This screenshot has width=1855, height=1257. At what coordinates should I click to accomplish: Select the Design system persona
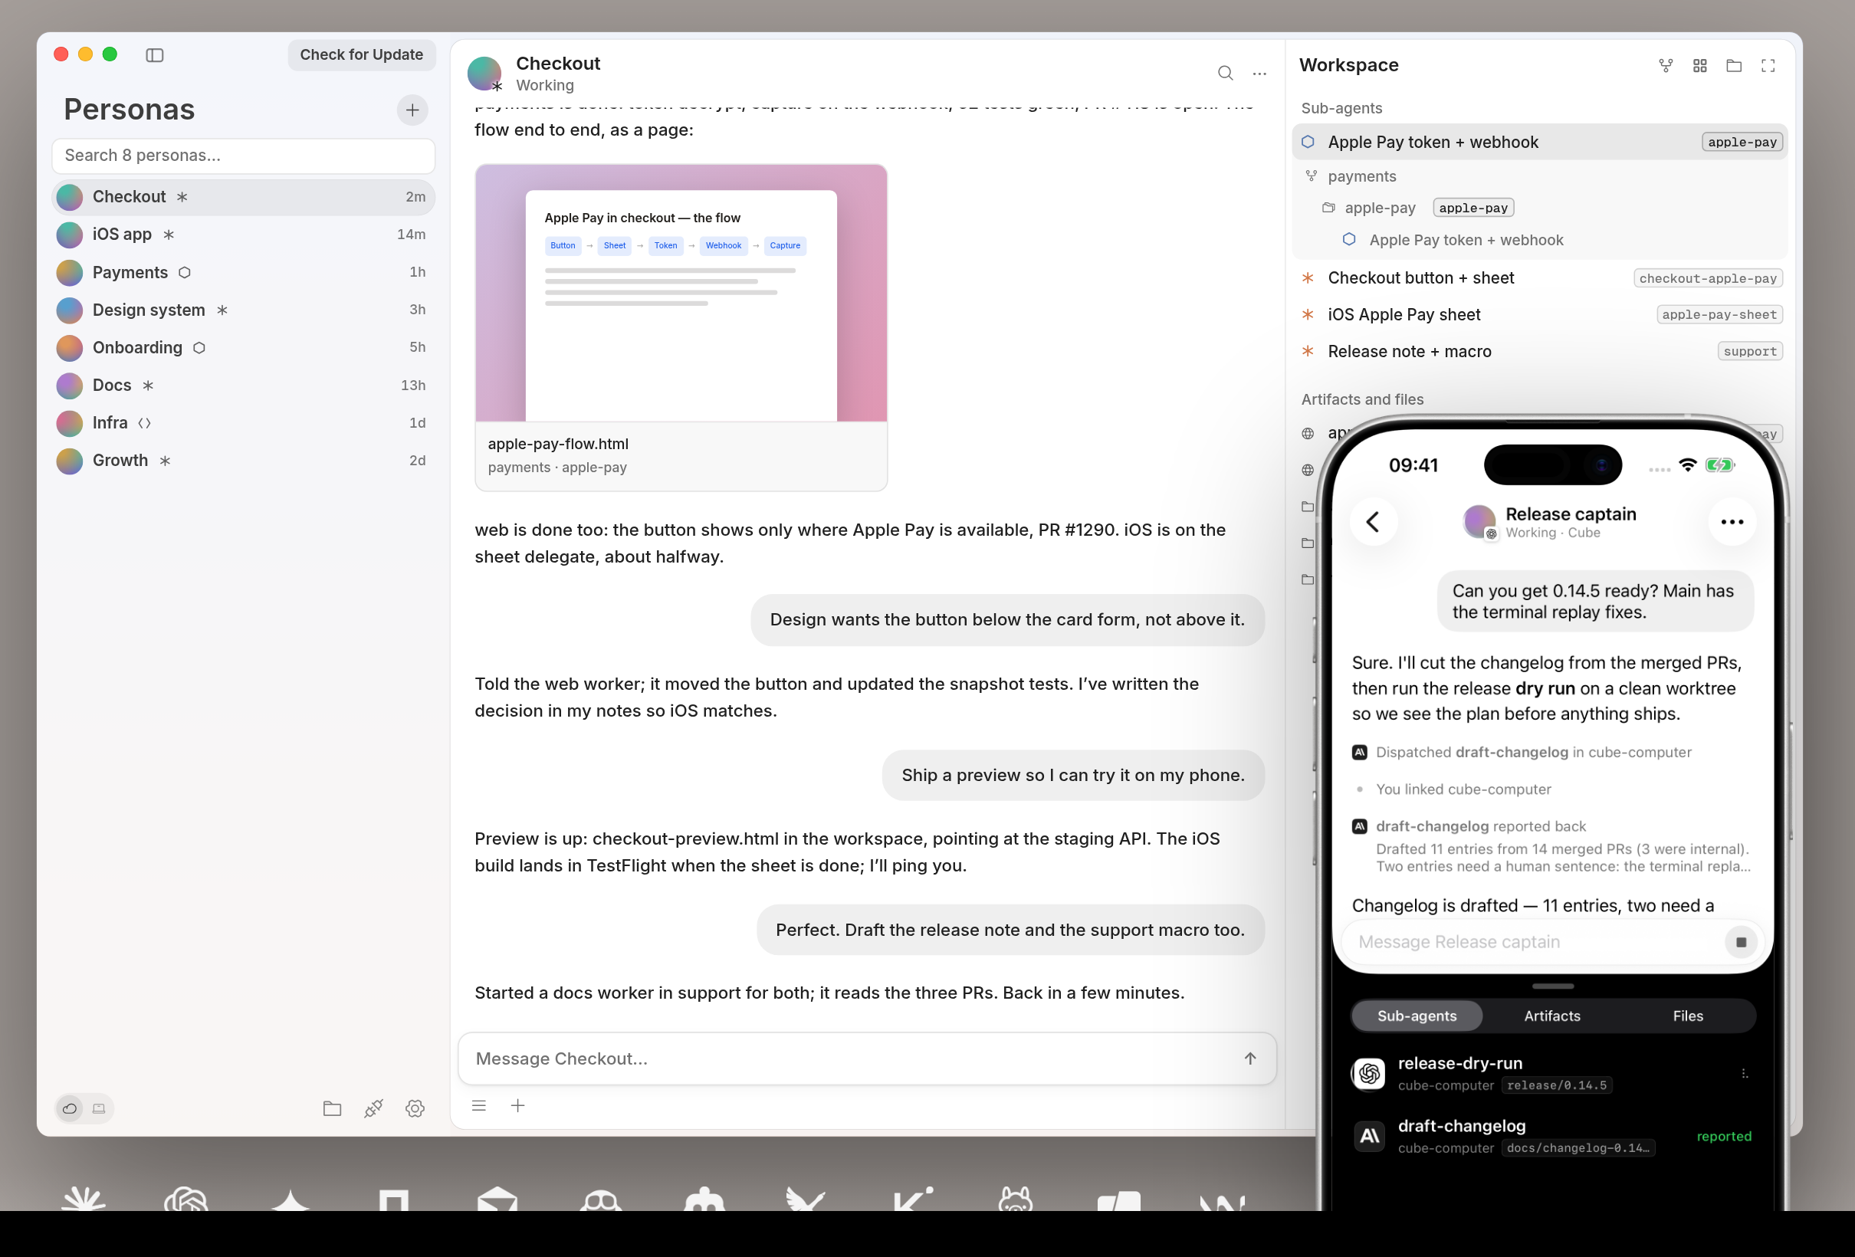pyautogui.click(x=243, y=310)
